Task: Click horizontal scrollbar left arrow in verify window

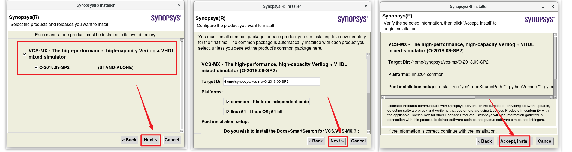Action: [x=383, y=97]
